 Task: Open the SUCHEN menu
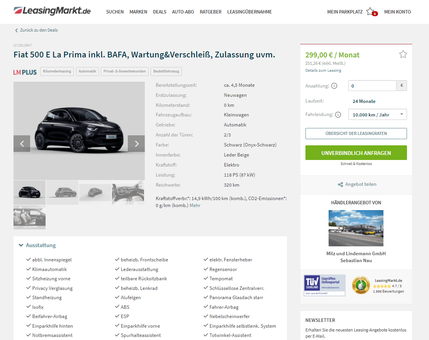coord(115,12)
